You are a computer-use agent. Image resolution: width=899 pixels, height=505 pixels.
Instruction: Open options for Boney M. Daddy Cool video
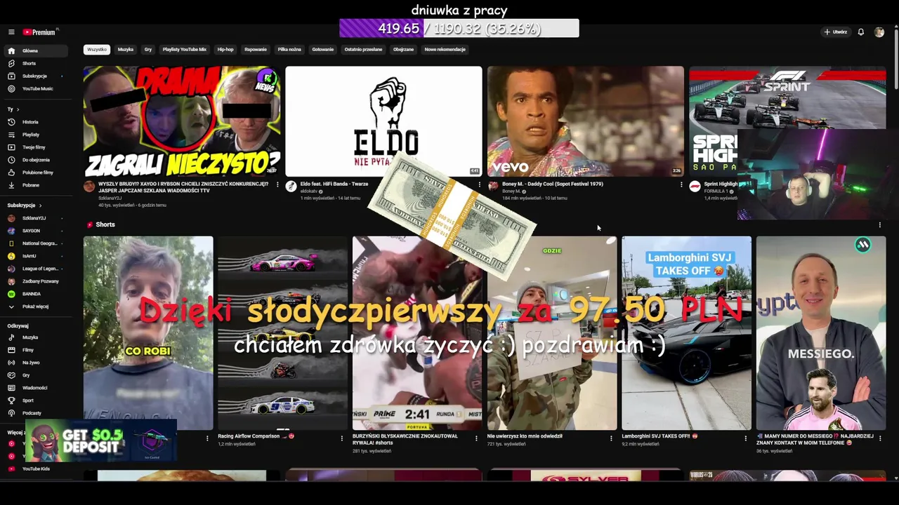point(681,184)
